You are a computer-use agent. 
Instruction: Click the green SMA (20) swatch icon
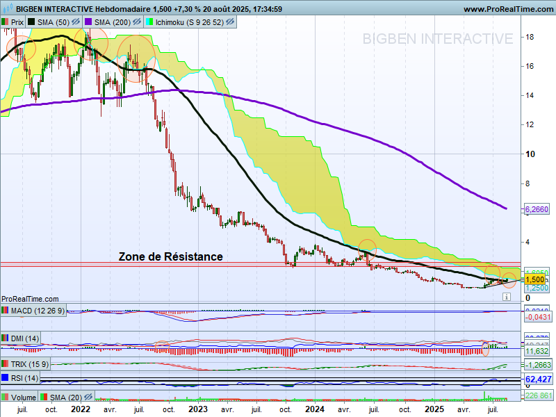[43, 397]
